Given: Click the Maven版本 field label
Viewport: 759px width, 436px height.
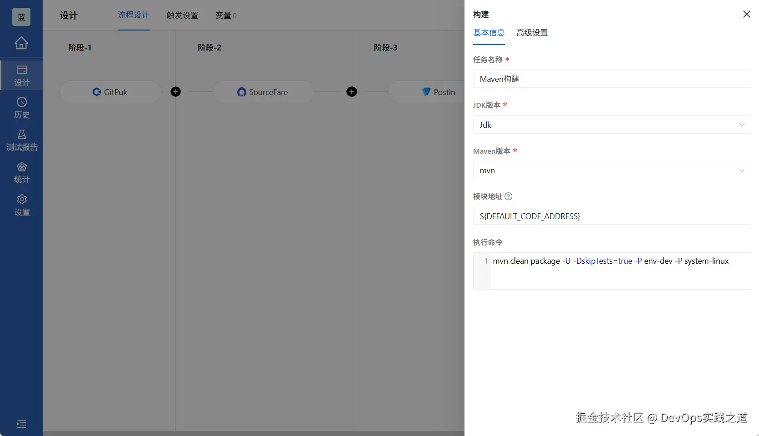Looking at the screenshot, I should pyautogui.click(x=492, y=151).
